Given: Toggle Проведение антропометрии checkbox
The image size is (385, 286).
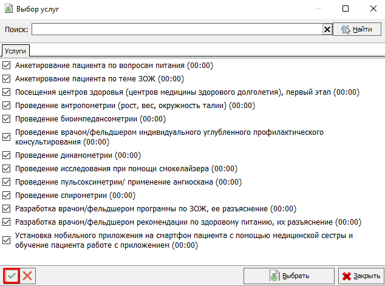Looking at the screenshot, I should coord(7,105).
